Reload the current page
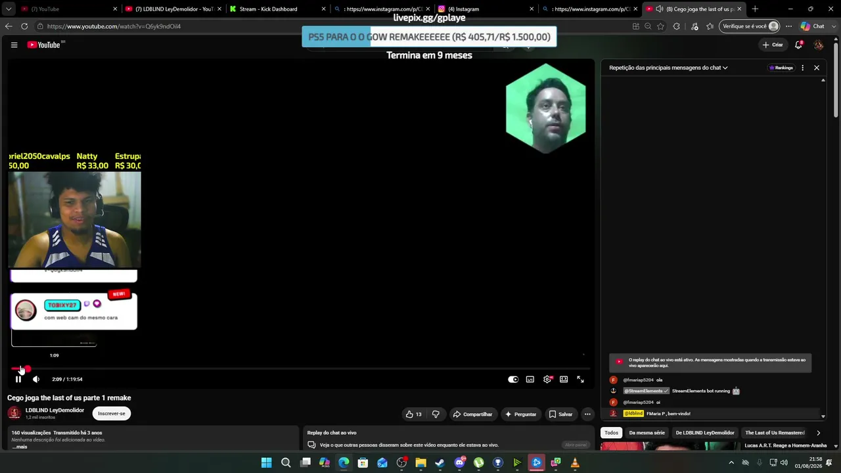The height and width of the screenshot is (473, 841). coord(24,26)
